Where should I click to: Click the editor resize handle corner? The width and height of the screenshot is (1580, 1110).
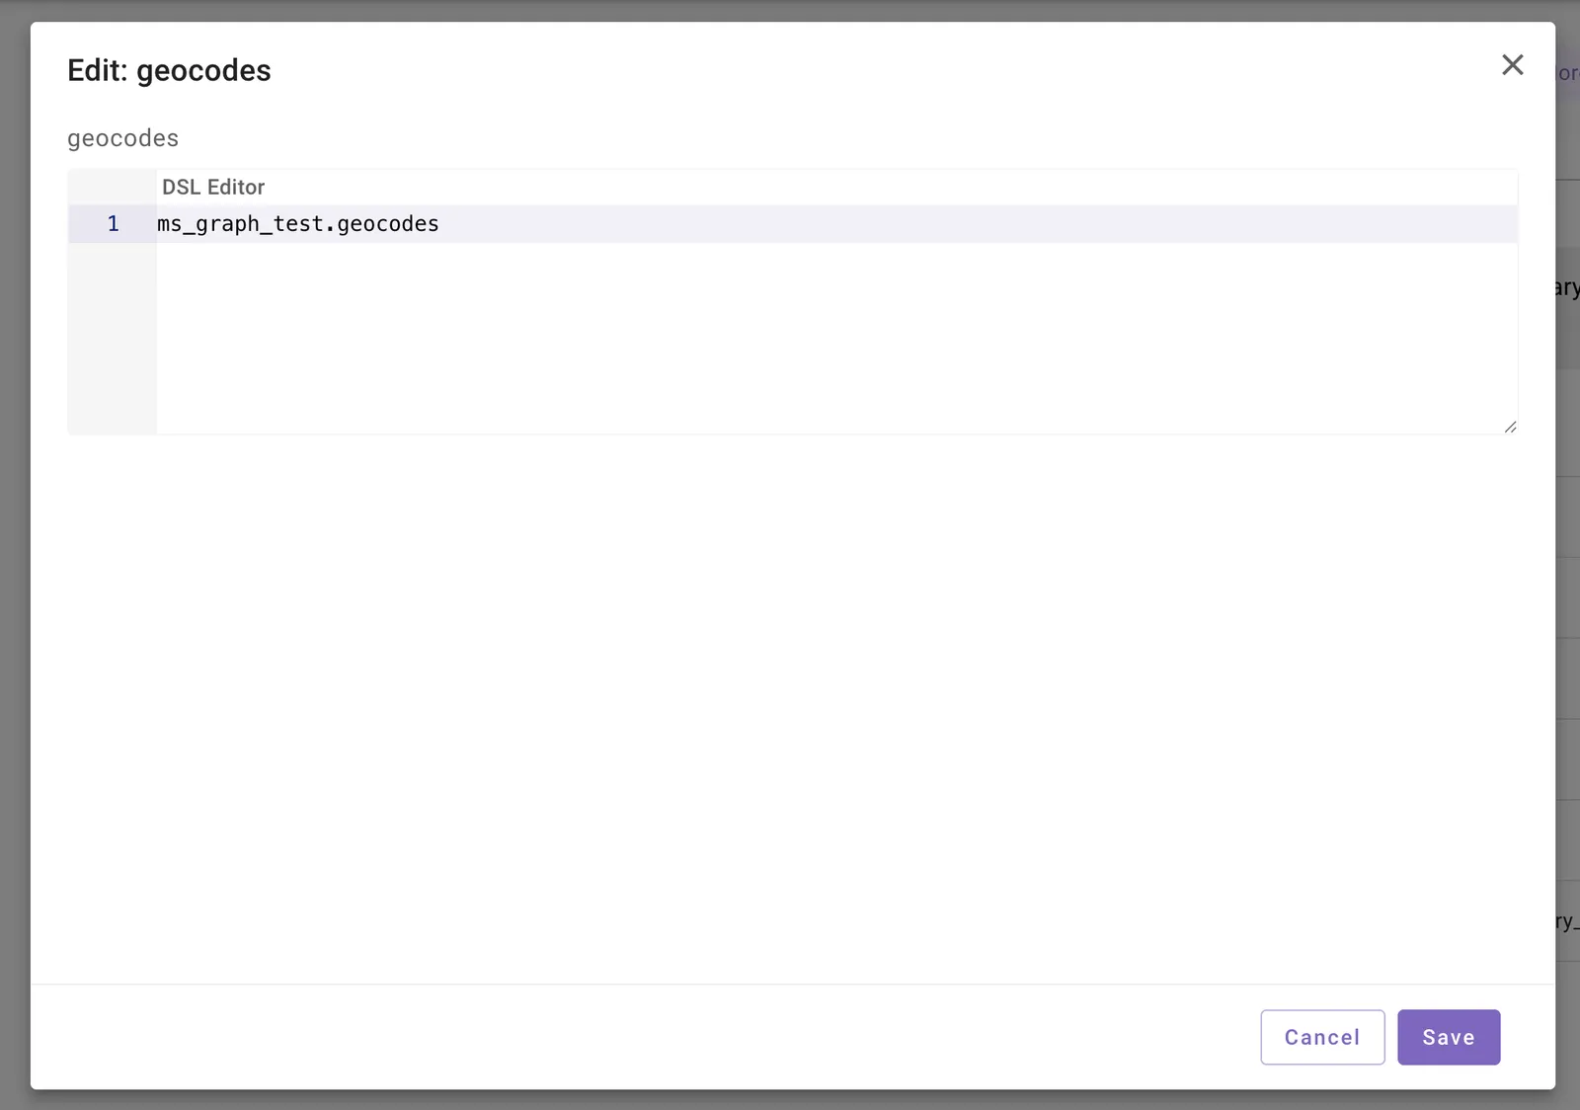(x=1510, y=427)
